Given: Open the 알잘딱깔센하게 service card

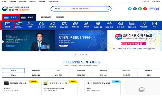Looking at the screenshot, I should coord(59,88).
